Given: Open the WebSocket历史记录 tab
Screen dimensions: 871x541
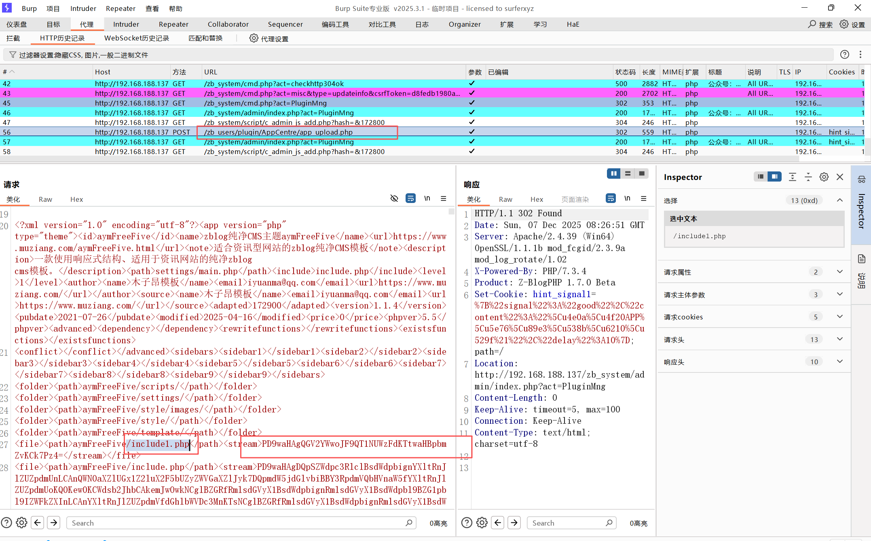Looking at the screenshot, I should click(136, 38).
